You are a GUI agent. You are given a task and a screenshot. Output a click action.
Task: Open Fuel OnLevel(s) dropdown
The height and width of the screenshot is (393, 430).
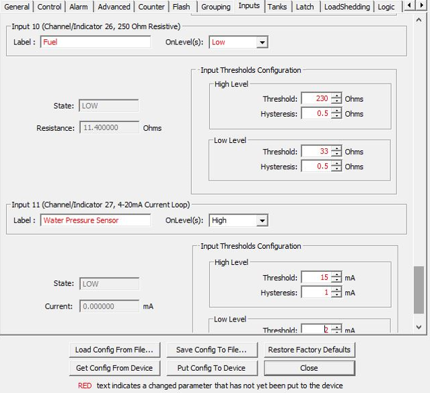262,42
